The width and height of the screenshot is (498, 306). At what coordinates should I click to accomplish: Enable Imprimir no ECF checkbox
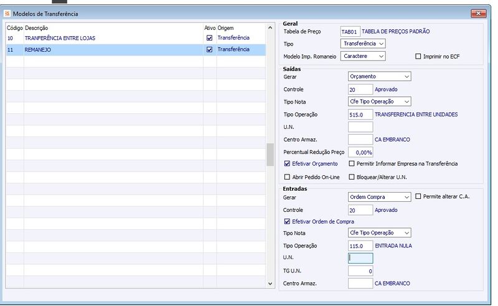pos(418,56)
